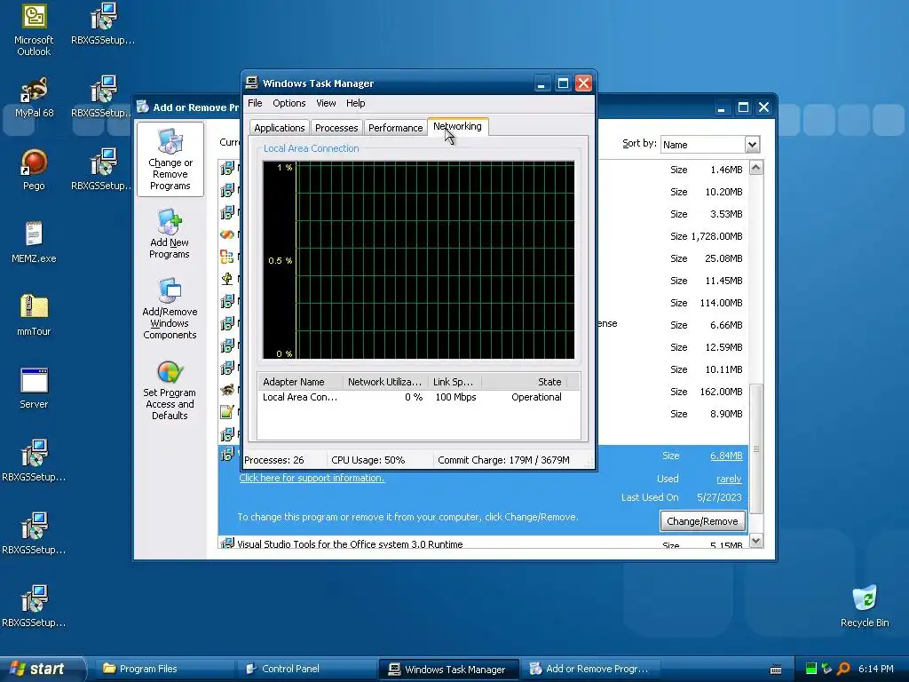
Task: Switch to Control Panel taskbar button
Action: (x=307, y=669)
